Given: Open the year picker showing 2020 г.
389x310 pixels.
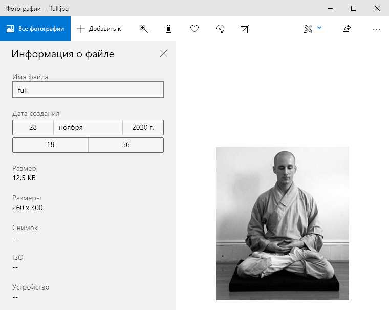Looking at the screenshot, I should (143, 128).
